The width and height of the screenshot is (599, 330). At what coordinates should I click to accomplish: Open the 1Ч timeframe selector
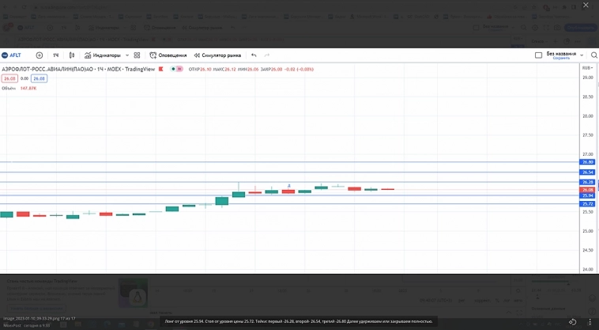pos(56,55)
